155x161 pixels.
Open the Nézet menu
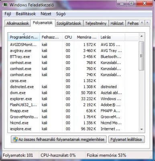point(46,14)
